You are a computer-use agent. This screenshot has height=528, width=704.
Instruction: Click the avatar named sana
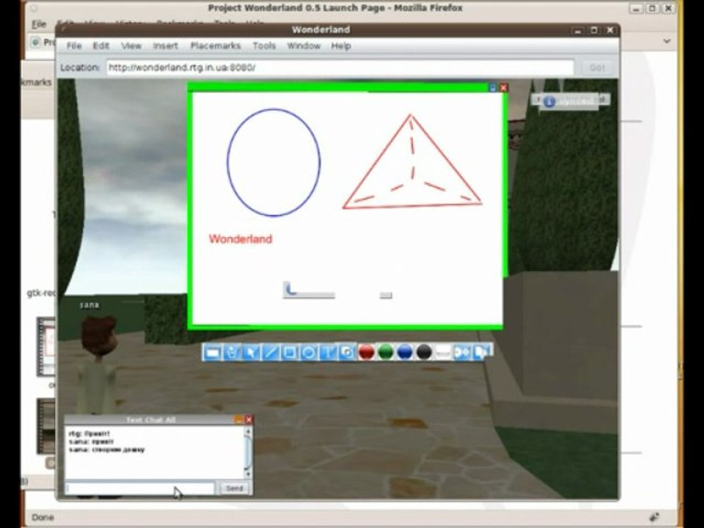(x=98, y=364)
